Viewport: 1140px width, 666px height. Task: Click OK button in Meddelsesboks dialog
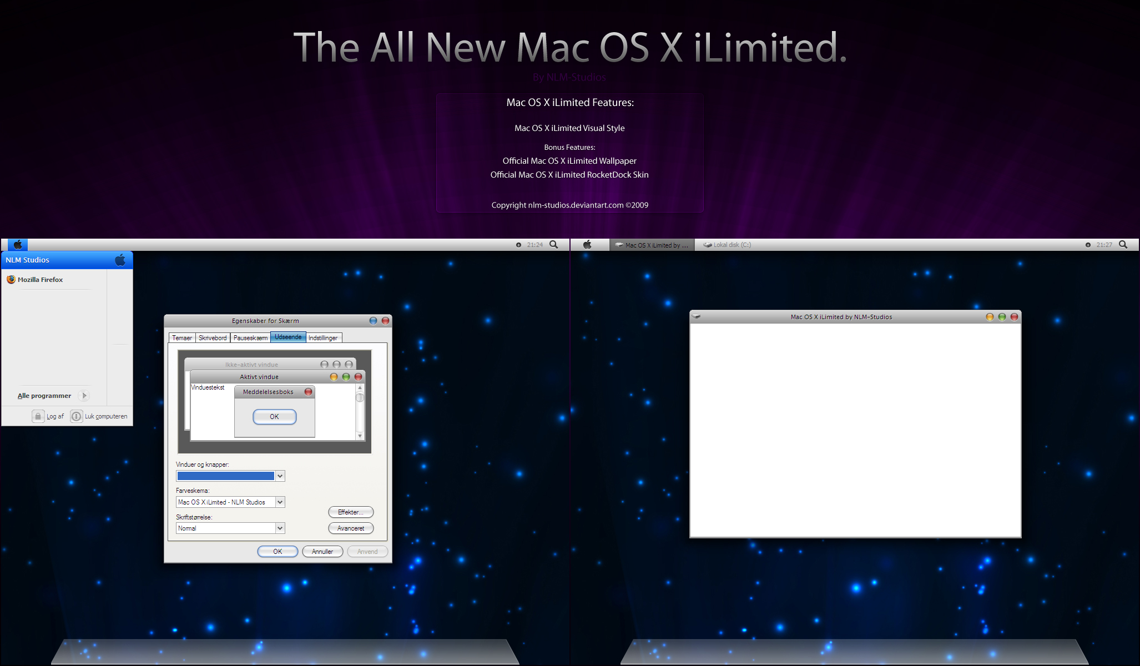click(x=274, y=416)
